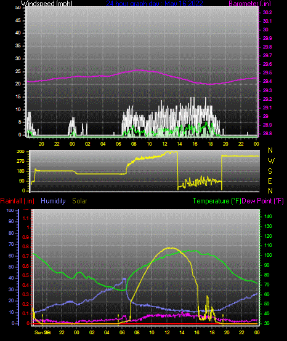Click the 'Windspeed (mph)' axis title
Viewport: 287px width, 341px height.
tap(46, 4)
